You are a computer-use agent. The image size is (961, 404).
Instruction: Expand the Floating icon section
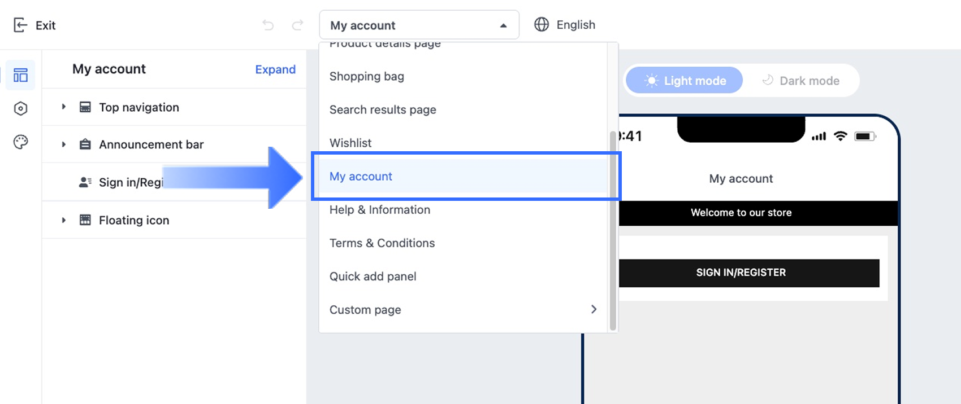coord(64,220)
